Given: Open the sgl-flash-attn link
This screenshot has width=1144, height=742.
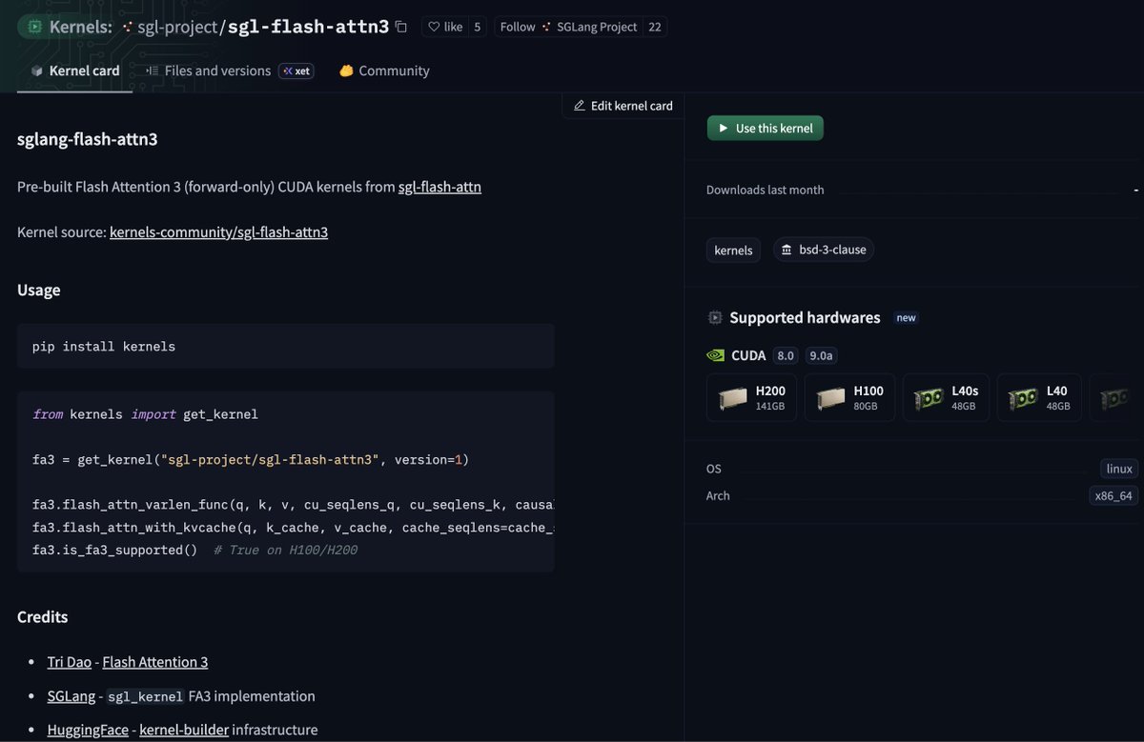Looking at the screenshot, I should [439, 187].
